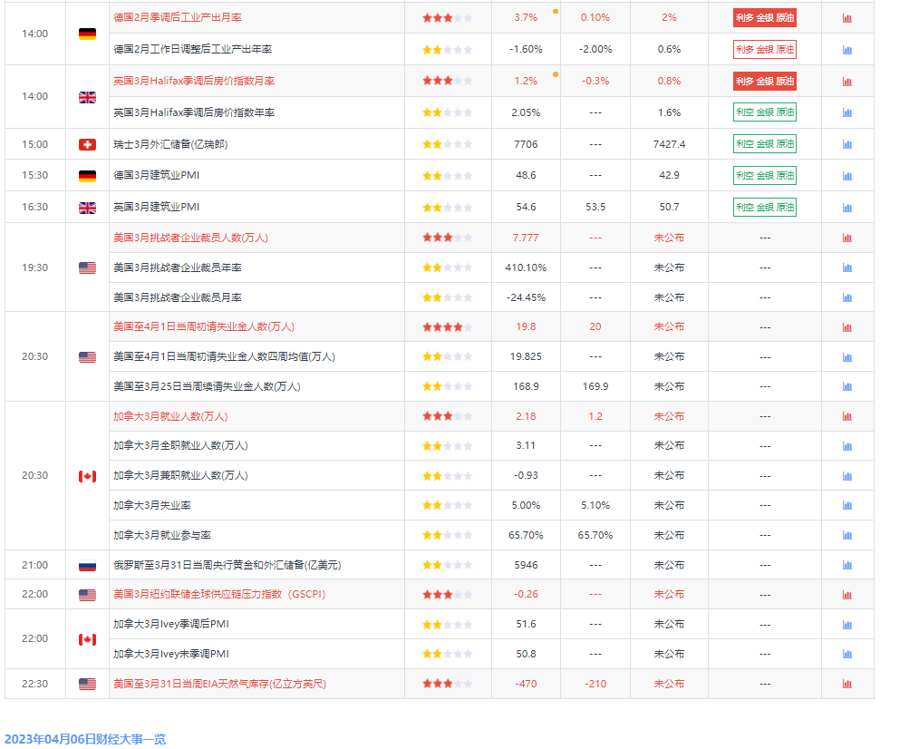This screenshot has height=749, width=919.
Task: Open chart icon for 加拿大3月Ivey未季调PMI
Action: click(846, 654)
